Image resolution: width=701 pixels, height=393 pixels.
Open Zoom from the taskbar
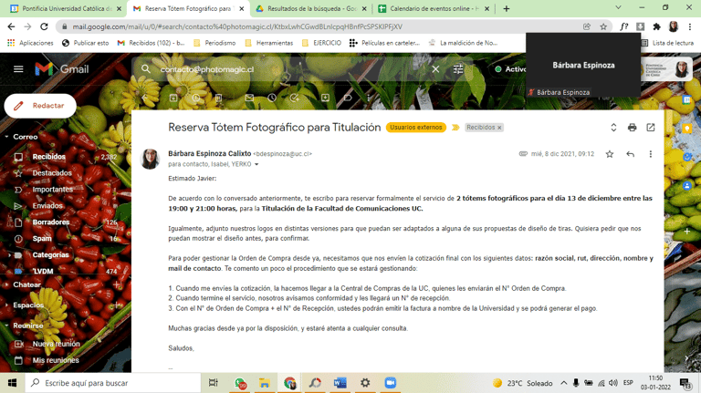[391, 383]
